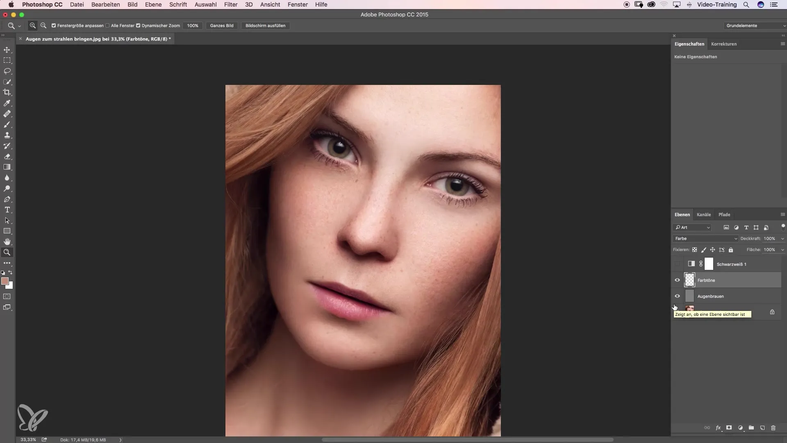This screenshot has width=787, height=443.
Task: Switch to the Kanäle tab
Action: 704,215
